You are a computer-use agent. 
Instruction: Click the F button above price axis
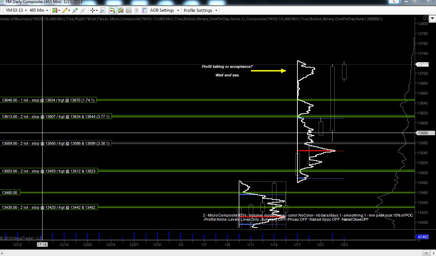[x=425, y=17]
